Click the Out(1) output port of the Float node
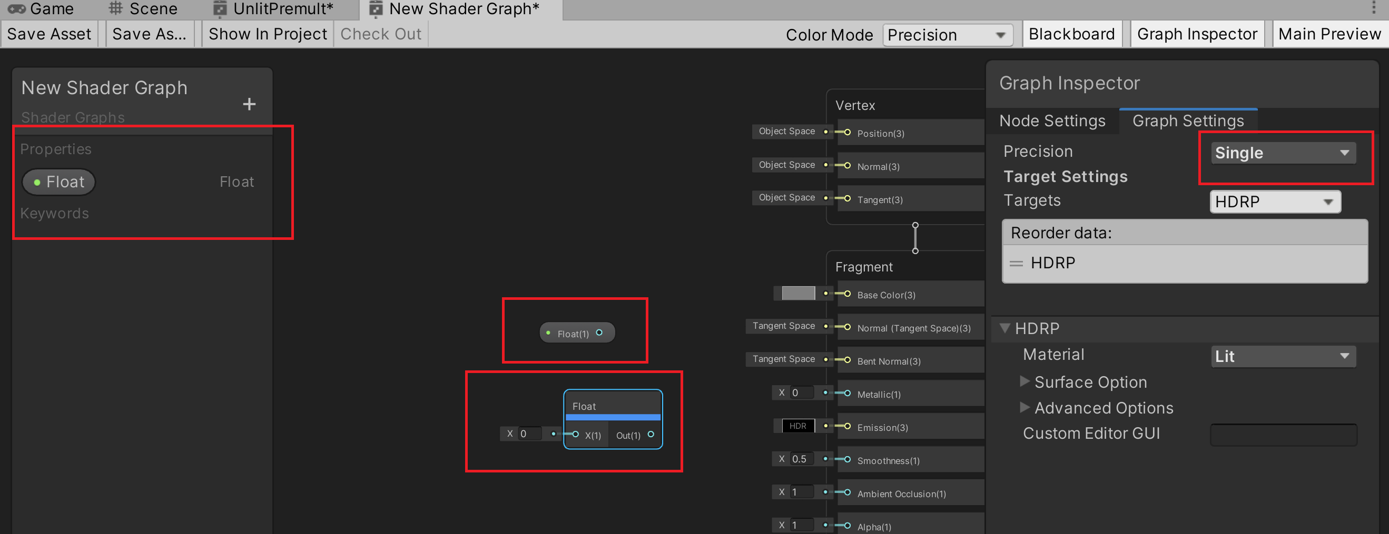This screenshot has height=534, width=1389. (651, 435)
